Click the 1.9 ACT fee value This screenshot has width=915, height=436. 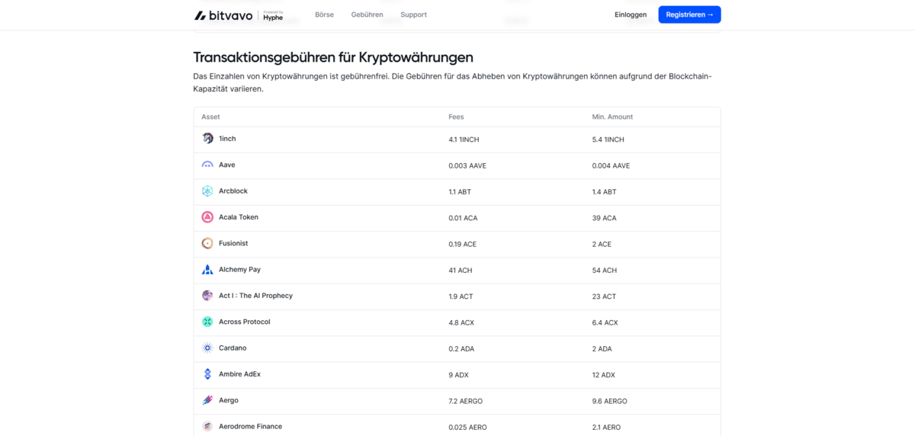click(461, 297)
